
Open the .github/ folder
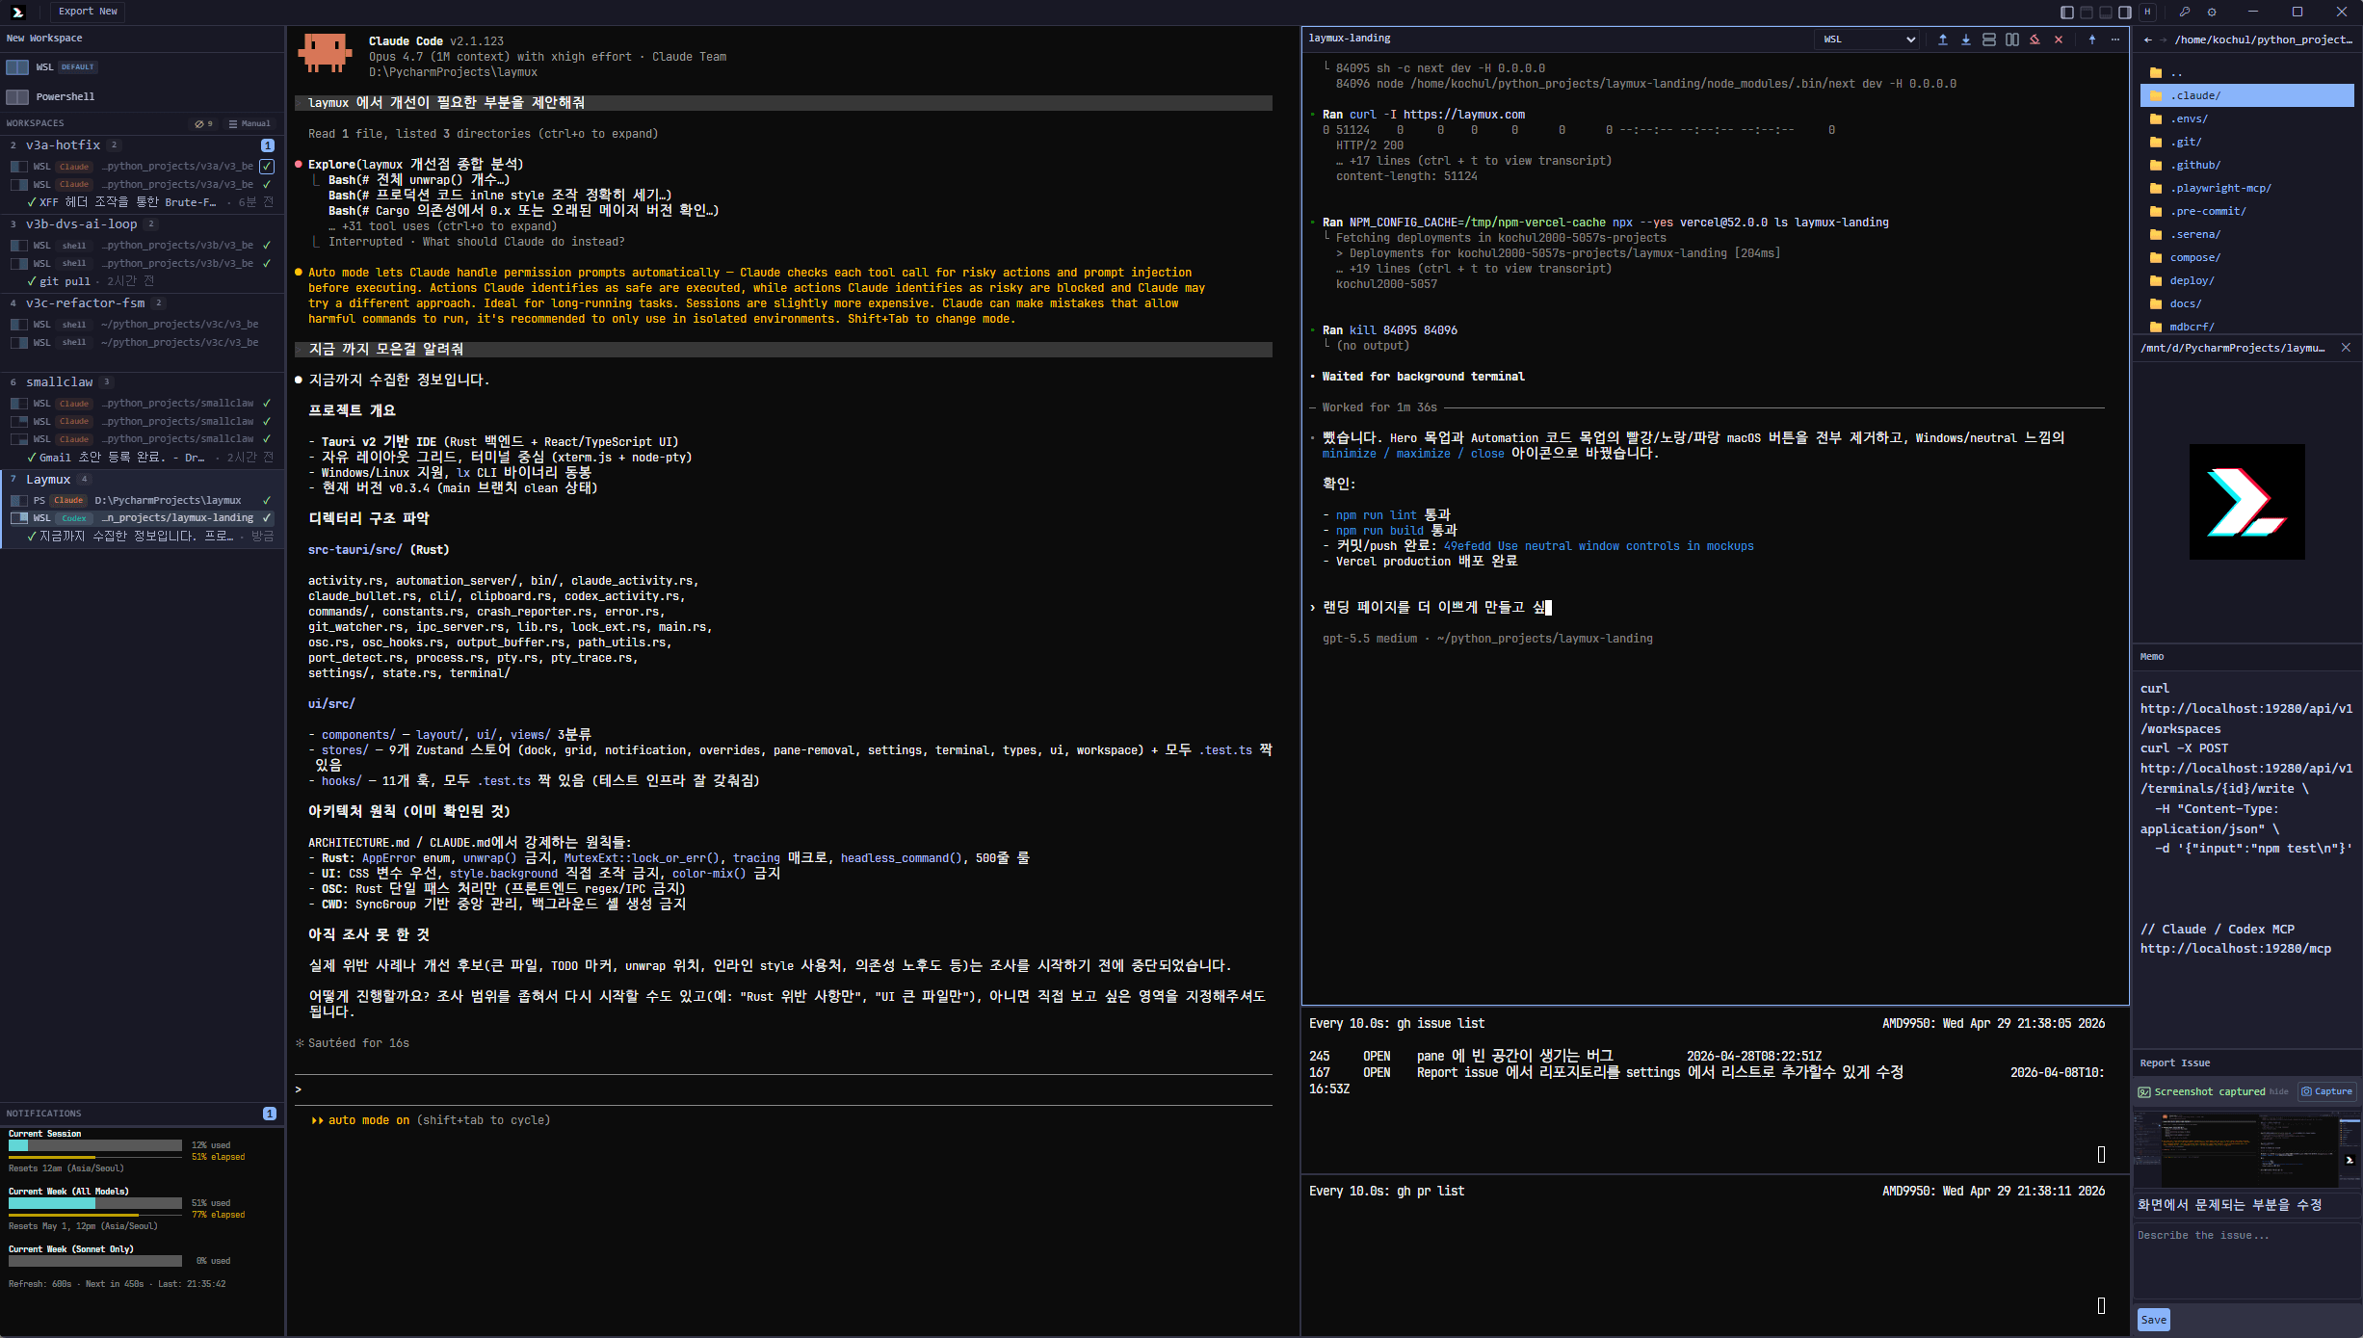[x=2246, y=165]
